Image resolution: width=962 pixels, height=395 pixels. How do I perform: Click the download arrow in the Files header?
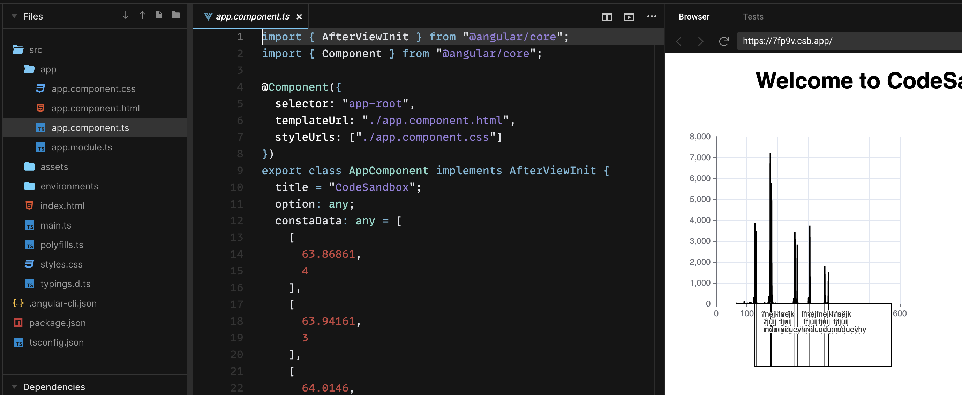coord(125,16)
